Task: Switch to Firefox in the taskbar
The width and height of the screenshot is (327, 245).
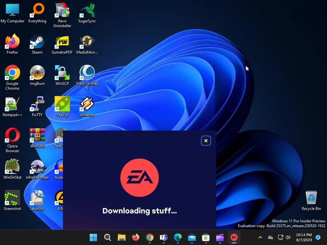Action: pyautogui.click(x=135, y=237)
